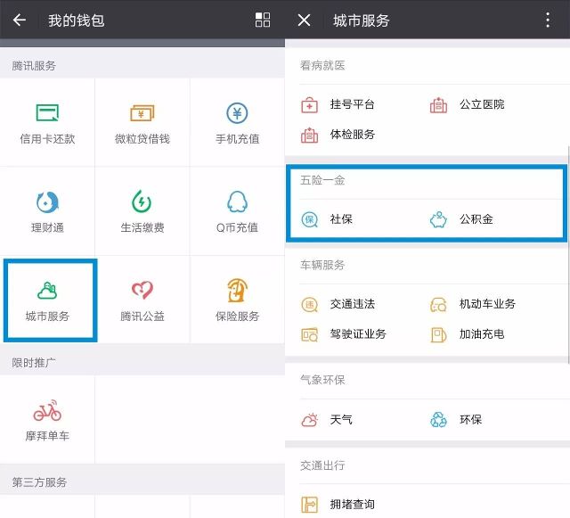Open 理财通 wealth icon
570x518 pixels.
[x=47, y=202]
